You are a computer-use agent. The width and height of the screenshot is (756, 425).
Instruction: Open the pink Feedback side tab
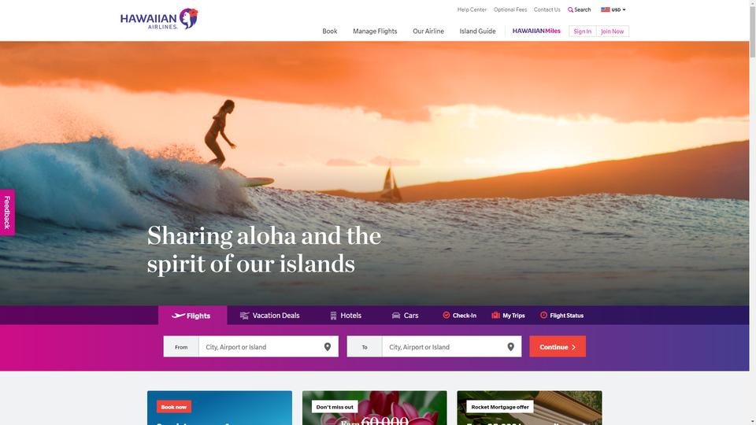tap(7, 212)
